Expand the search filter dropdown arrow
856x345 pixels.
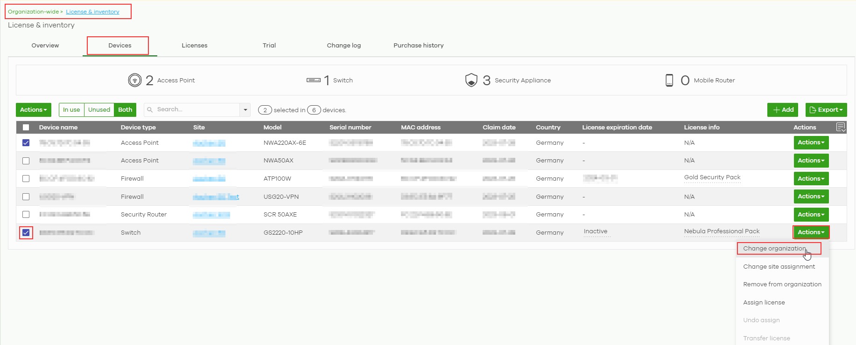245,110
